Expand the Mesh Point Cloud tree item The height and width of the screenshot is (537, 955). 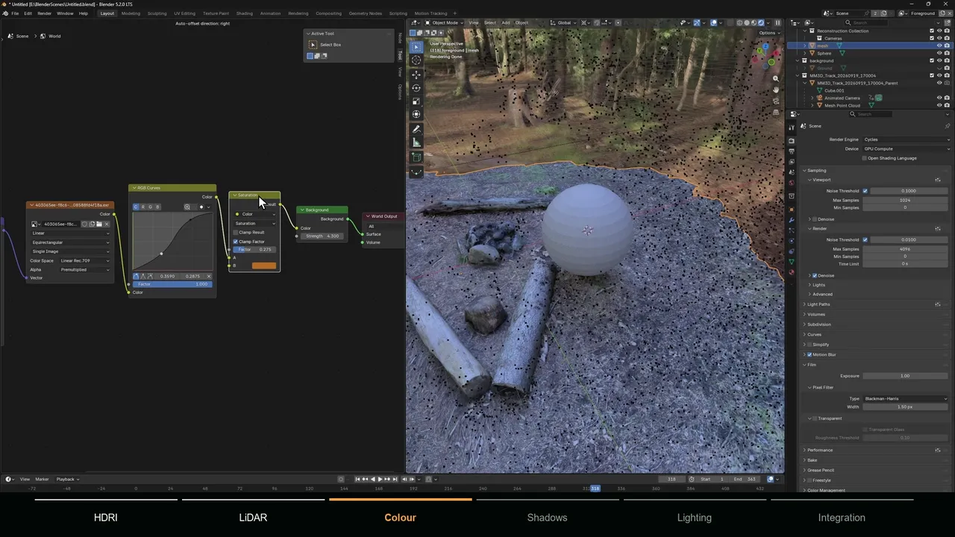[812, 105]
